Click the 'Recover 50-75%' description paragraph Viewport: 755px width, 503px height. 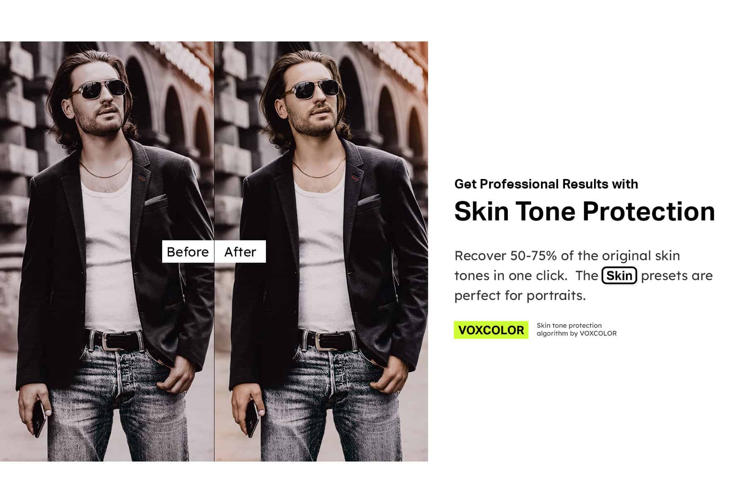pyautogui.click(x=583, y=276)
